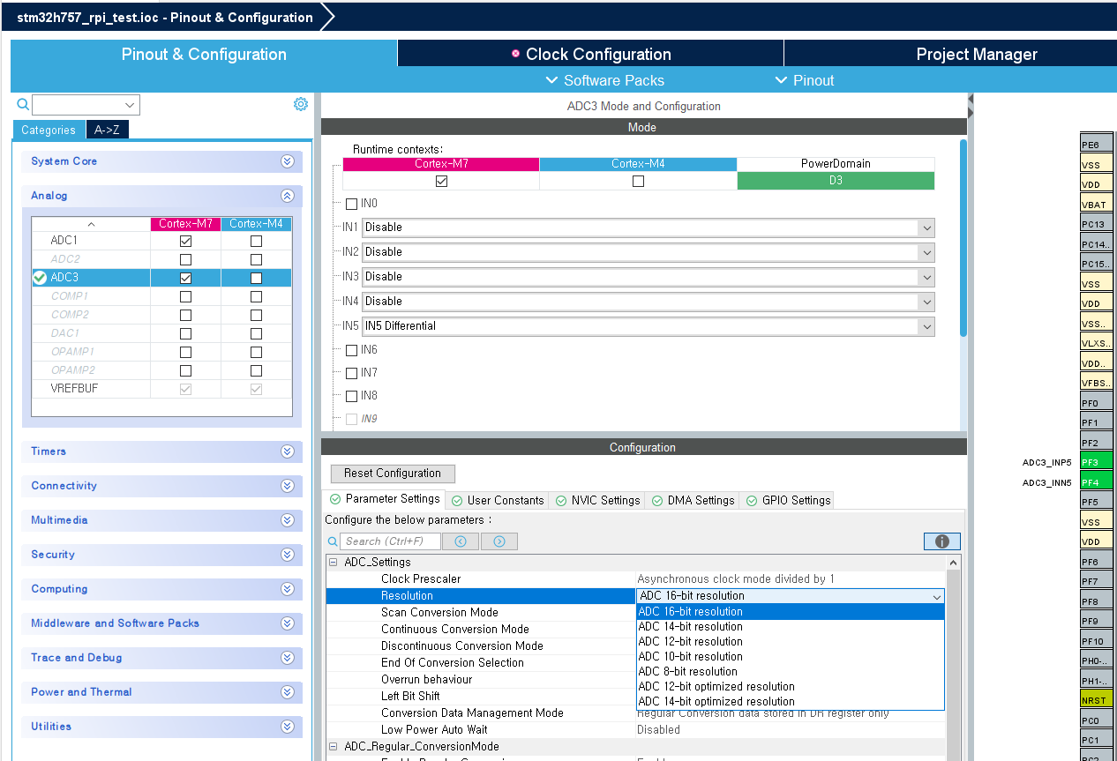Screen dimensions: 1117x761
Task: Click the green check icon next to ADC3
Action: point(40,278)
